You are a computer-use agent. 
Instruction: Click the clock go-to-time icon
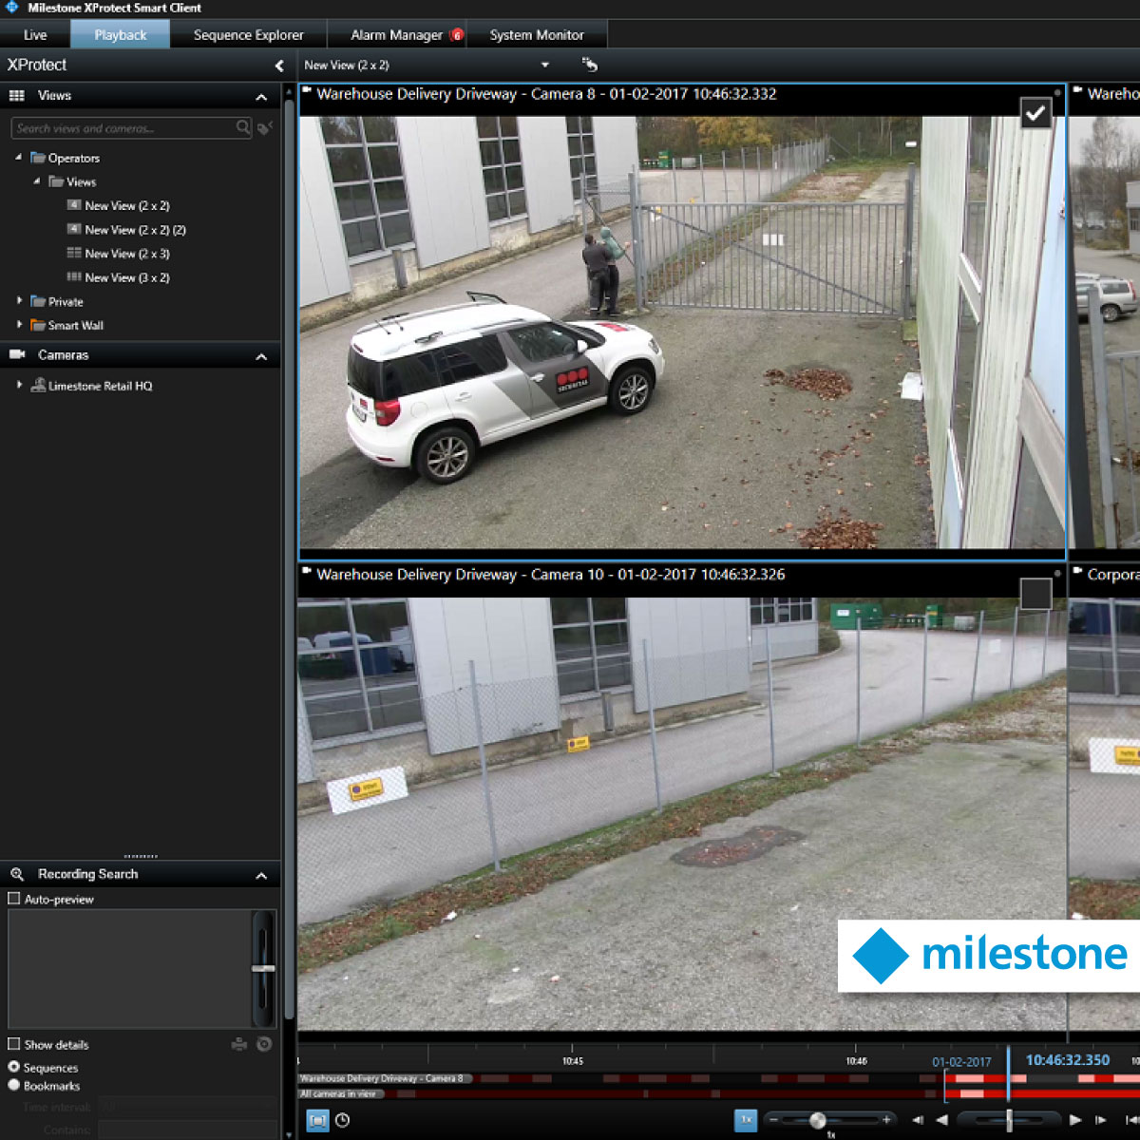[x=343, y=1121]
